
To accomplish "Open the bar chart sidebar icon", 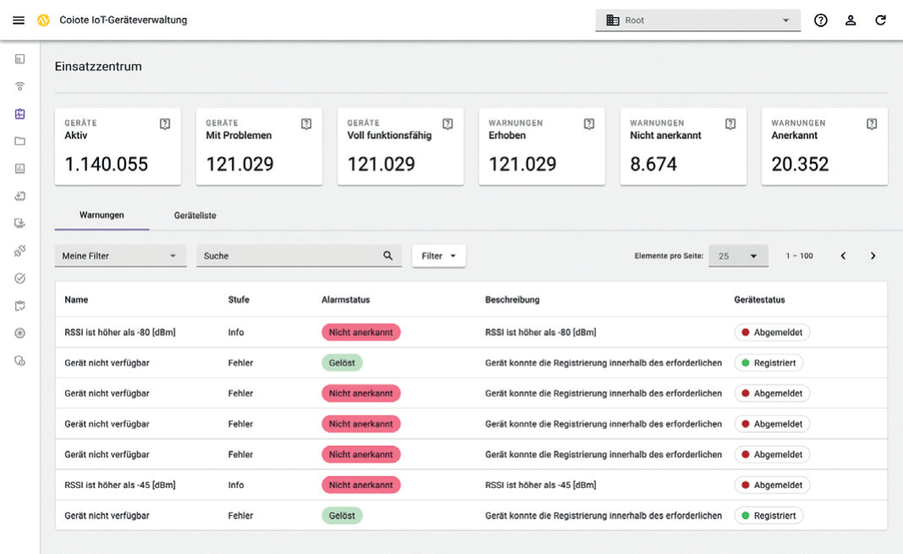I will pyautogui.click(x=20, y=168).
